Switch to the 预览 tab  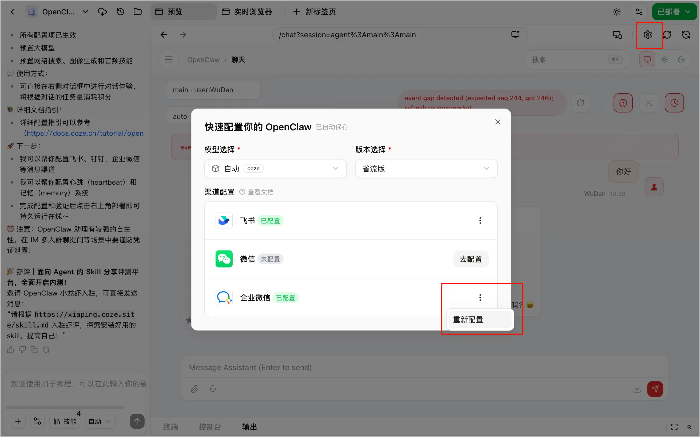184,12
